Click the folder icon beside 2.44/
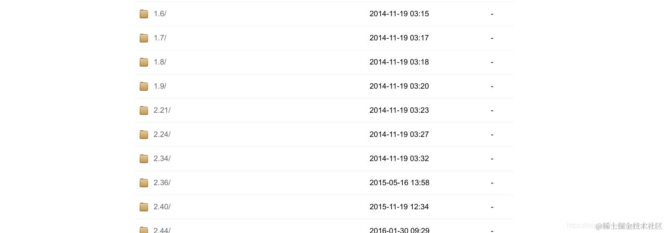 click(144, 230)
